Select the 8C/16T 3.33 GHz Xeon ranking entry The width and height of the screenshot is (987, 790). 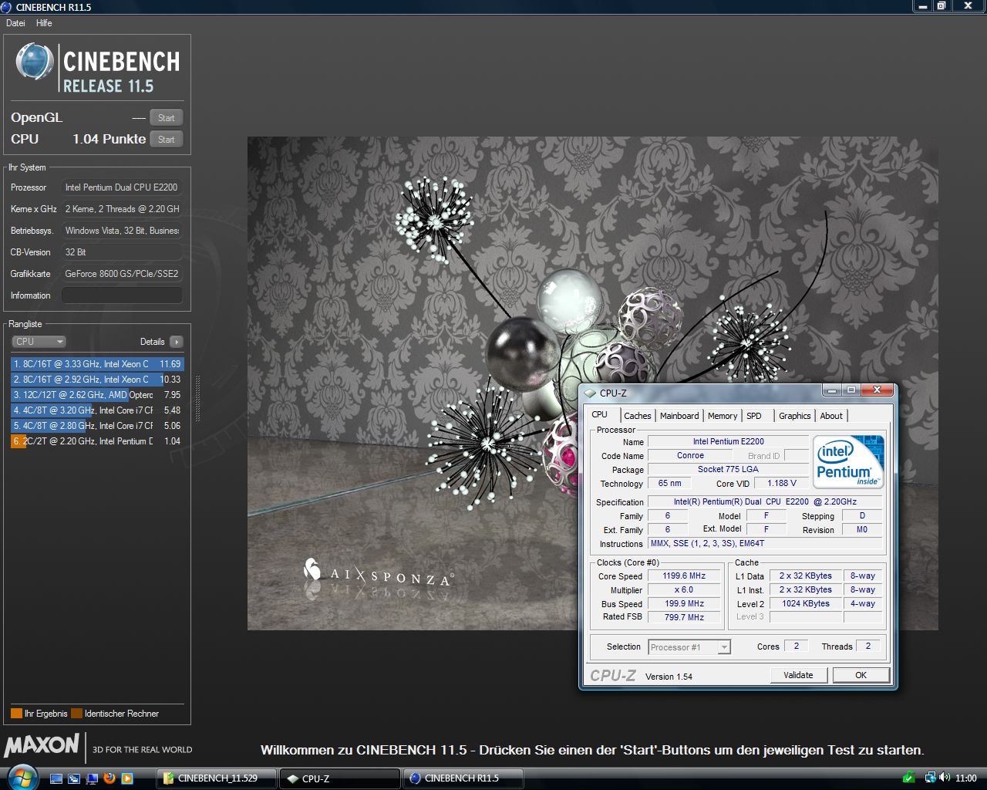pyautogui.click(x=96, y=364)
